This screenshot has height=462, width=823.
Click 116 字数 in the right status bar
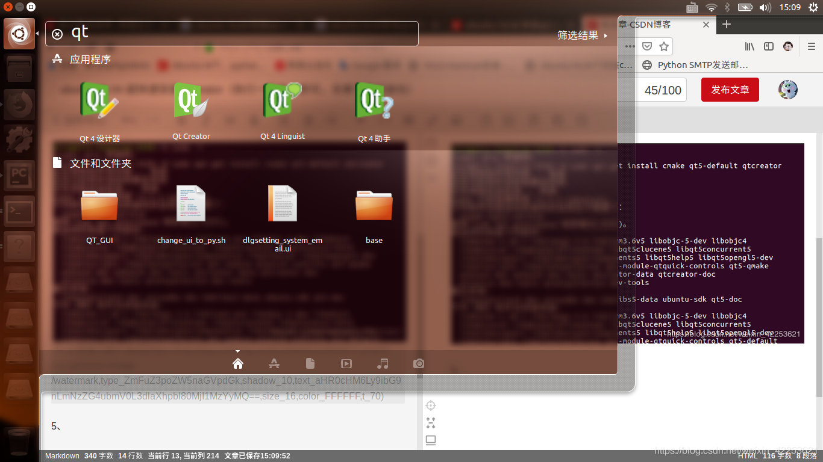tap(777, 456)
